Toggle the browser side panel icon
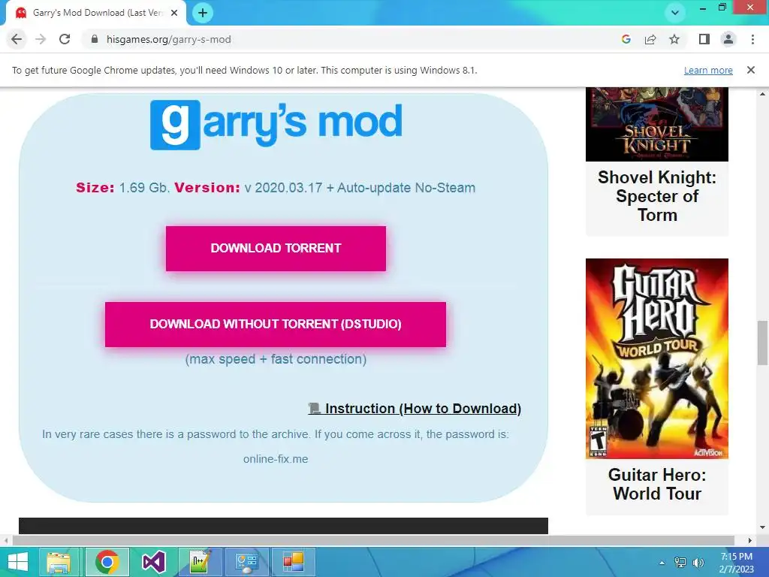The width and height of the screenshot is (769, 577). pos(704,39)
